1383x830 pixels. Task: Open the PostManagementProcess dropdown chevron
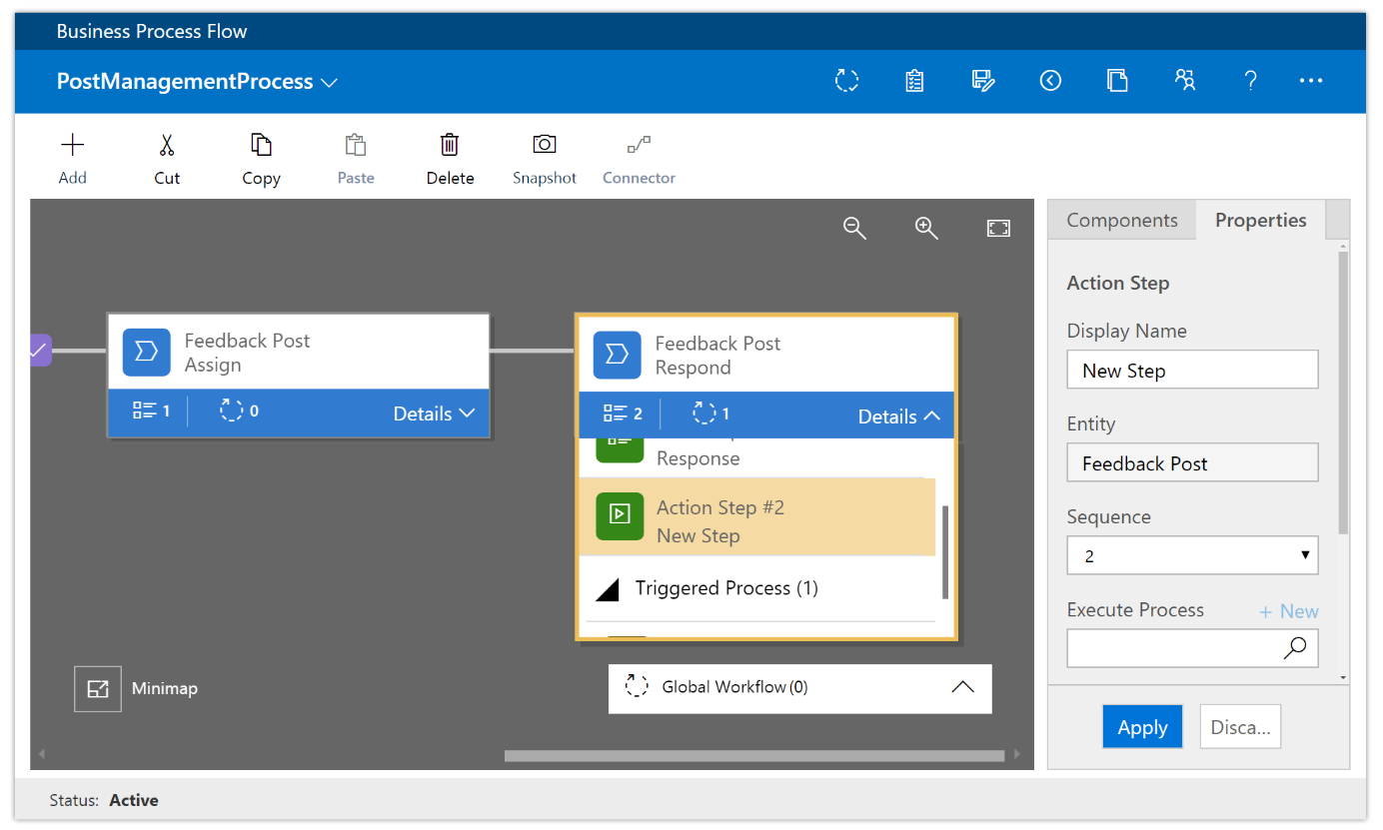[329, 83]
